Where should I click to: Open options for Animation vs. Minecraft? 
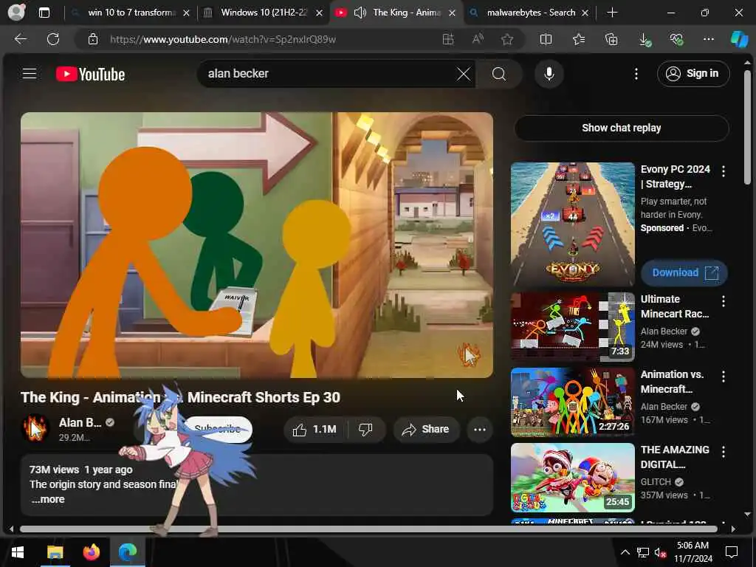coord(724,377)
